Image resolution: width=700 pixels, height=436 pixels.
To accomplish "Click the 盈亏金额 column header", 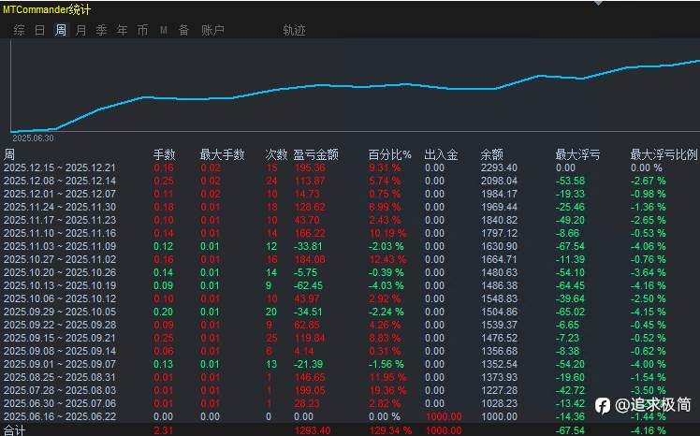I will 315,154.
